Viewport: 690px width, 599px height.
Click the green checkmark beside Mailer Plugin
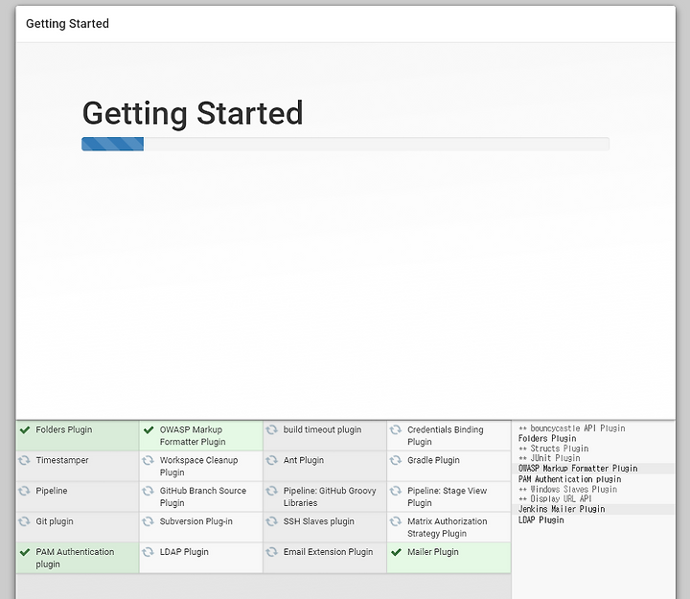(397, 552)
